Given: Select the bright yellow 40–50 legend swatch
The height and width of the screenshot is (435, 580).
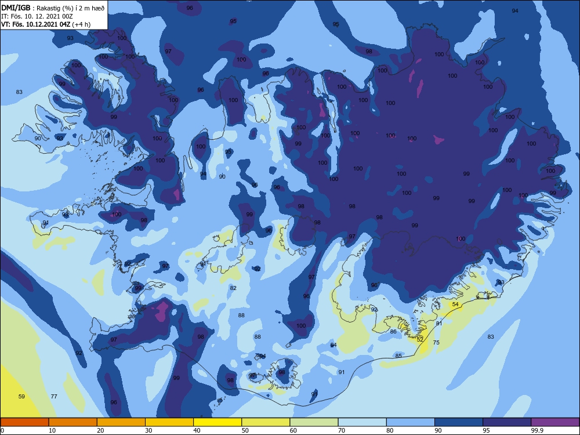Looking at the screenshot, I should coord(217,422).
